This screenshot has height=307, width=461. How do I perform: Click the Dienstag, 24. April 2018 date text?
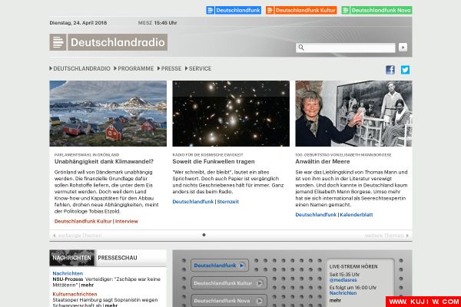[78, 22]
